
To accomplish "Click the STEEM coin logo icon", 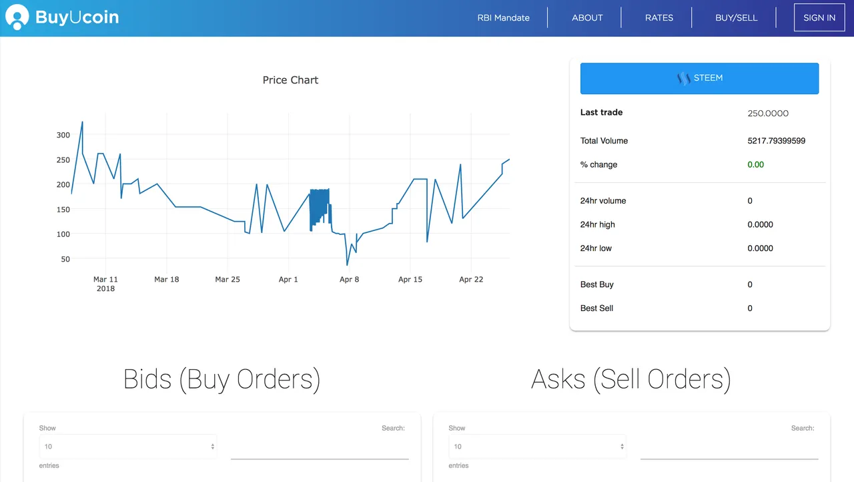I will point(683,78).
